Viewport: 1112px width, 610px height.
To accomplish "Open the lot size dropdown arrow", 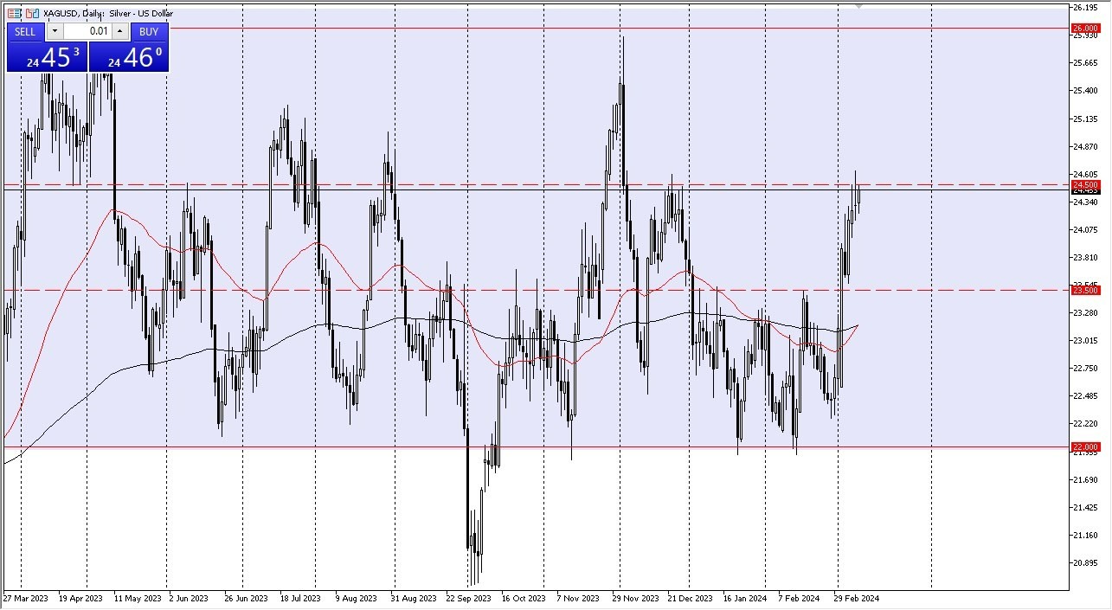I will 55,31.
